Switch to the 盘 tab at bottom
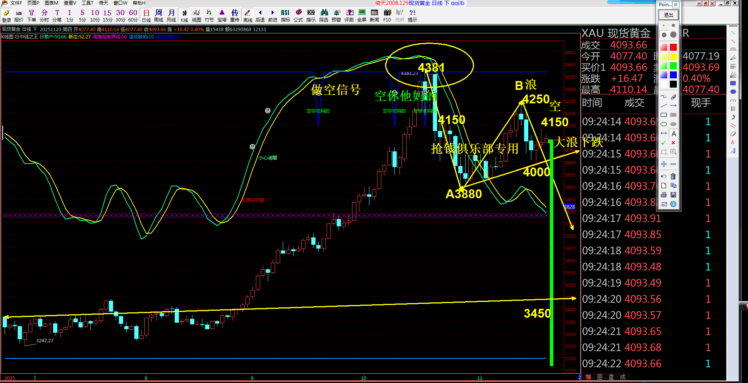This screenshot has width=748, height=383. (x=611, y=377)
